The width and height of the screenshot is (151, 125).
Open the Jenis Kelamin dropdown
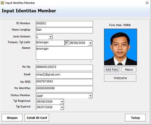click(x=51, y=37)
